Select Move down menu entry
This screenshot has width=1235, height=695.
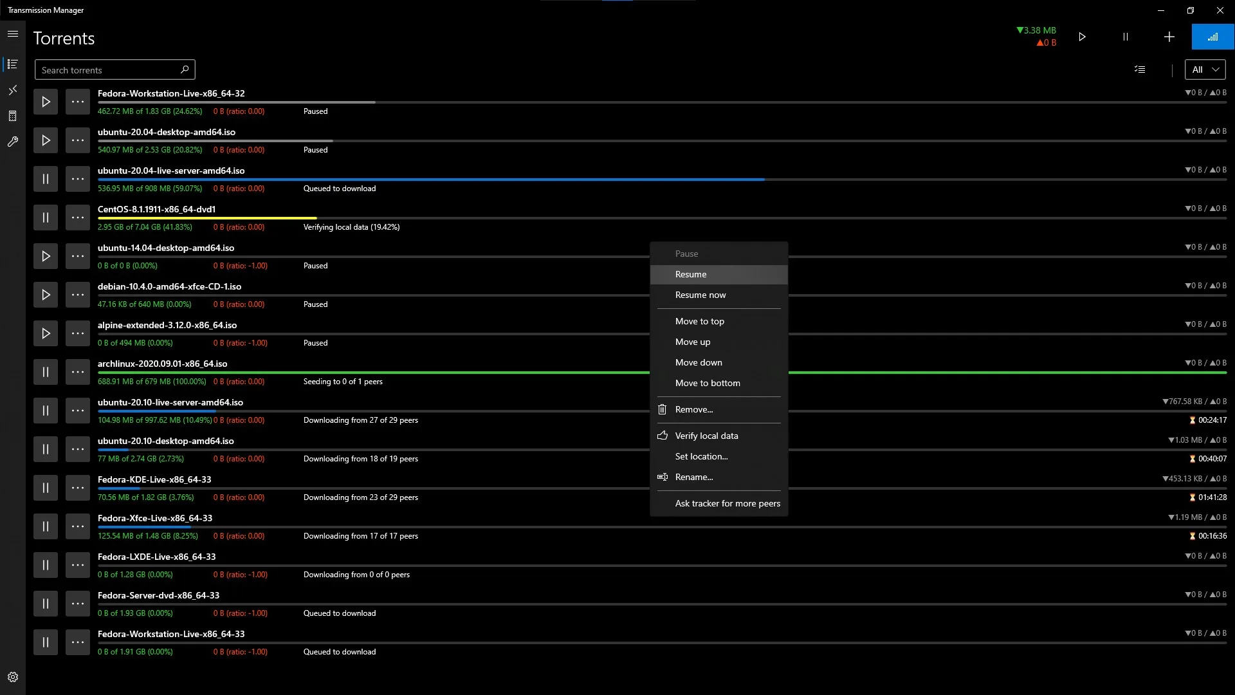tap(718, 362)
